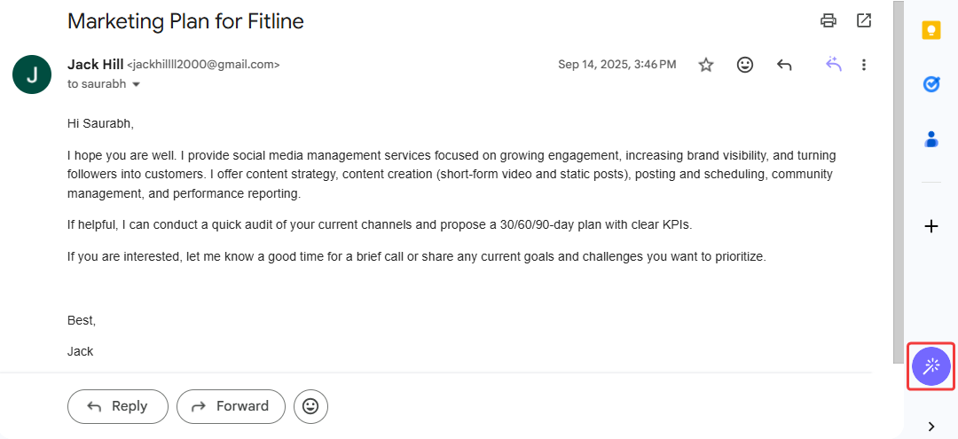This screenshot has width=958, height=439.
Task: Open the email in a new window
Action: [864, 20]
